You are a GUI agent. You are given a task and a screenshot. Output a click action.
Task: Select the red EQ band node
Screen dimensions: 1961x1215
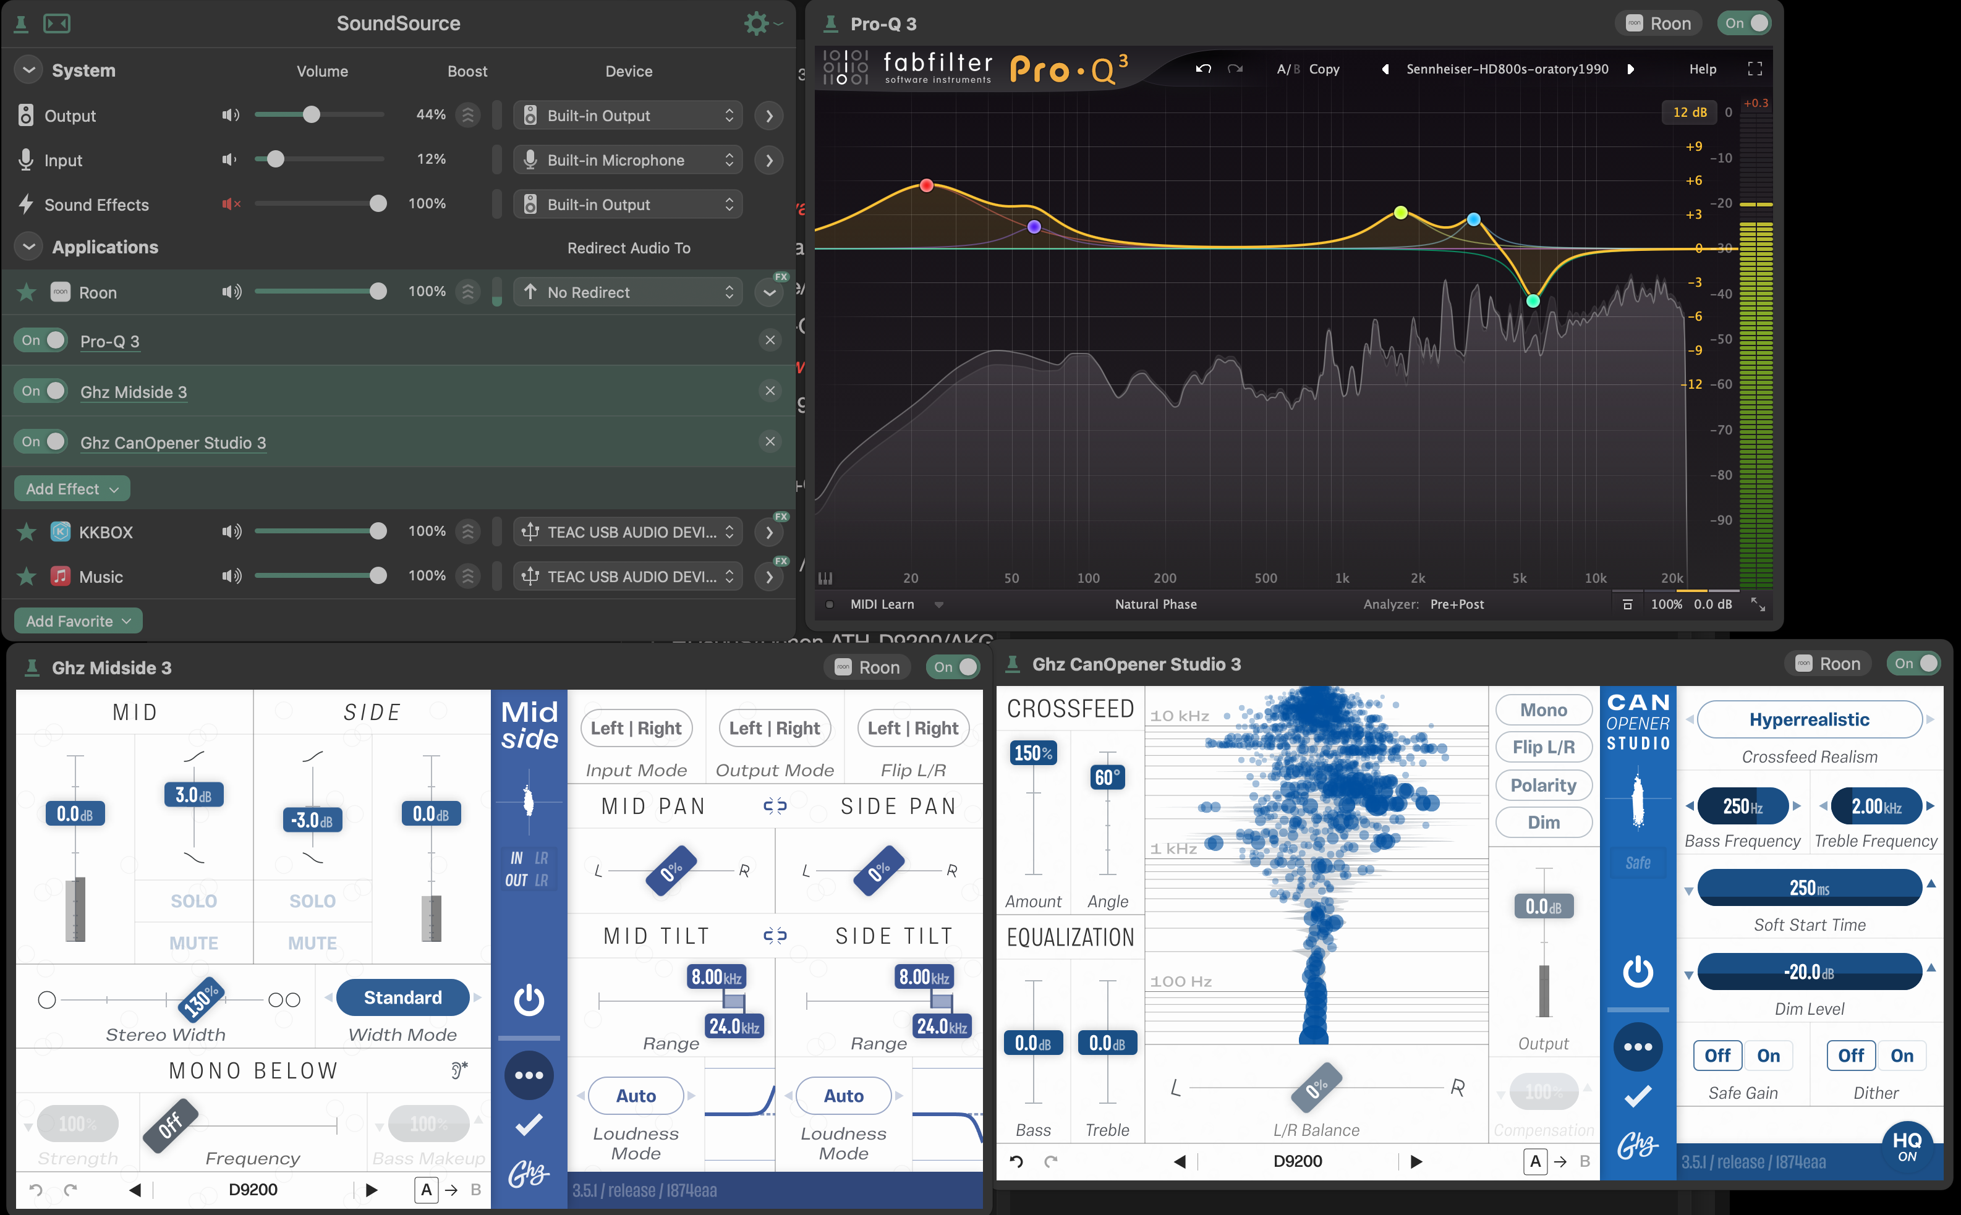coord(926,185)
